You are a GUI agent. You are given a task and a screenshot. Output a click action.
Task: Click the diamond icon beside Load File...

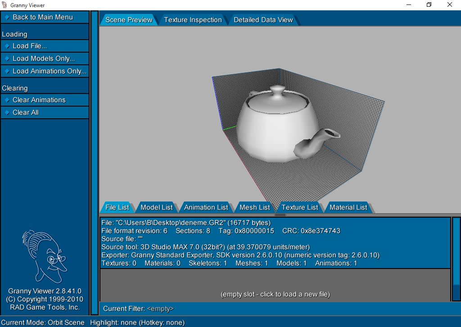[7, 46]
